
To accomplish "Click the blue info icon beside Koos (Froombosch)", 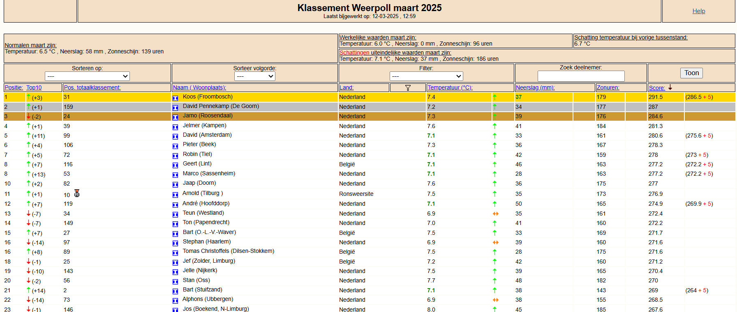I will click(x=175, y=98).
